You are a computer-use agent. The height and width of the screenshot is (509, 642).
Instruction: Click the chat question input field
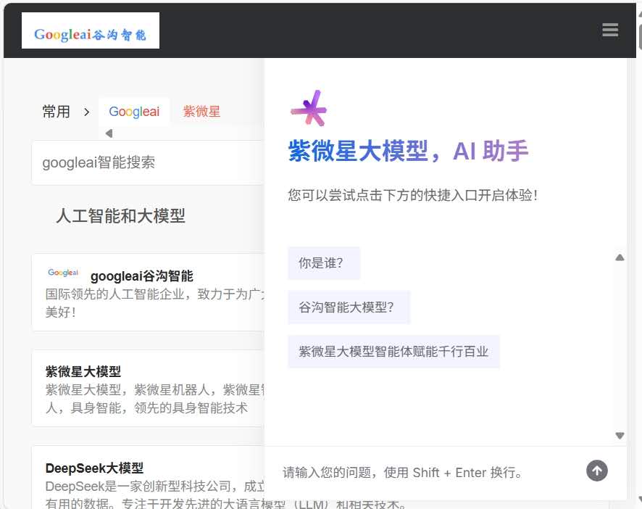tap(428, 473)
